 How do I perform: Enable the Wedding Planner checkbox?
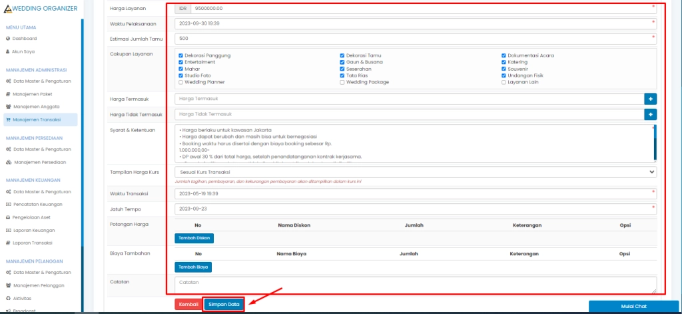coord(180,82)
